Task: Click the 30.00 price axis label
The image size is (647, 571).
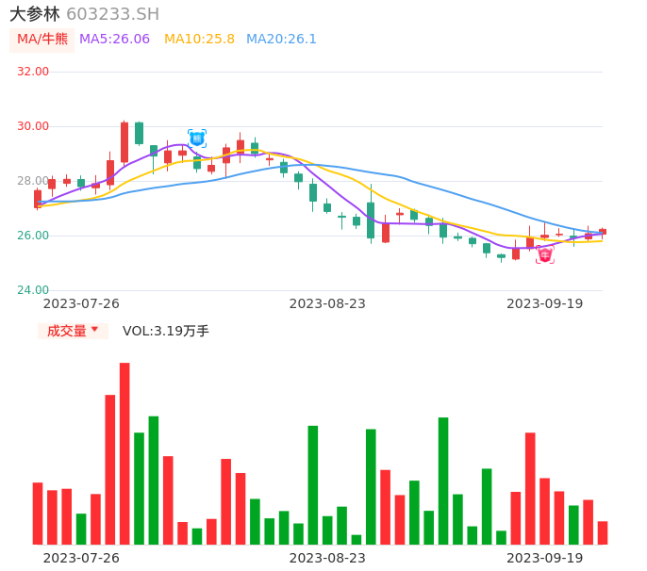Action: click(x=33, y=126)
